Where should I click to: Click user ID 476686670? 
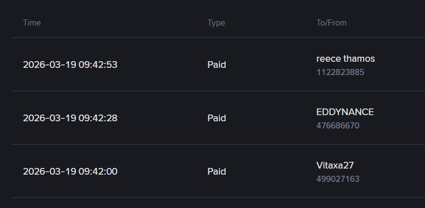[338, 126]
